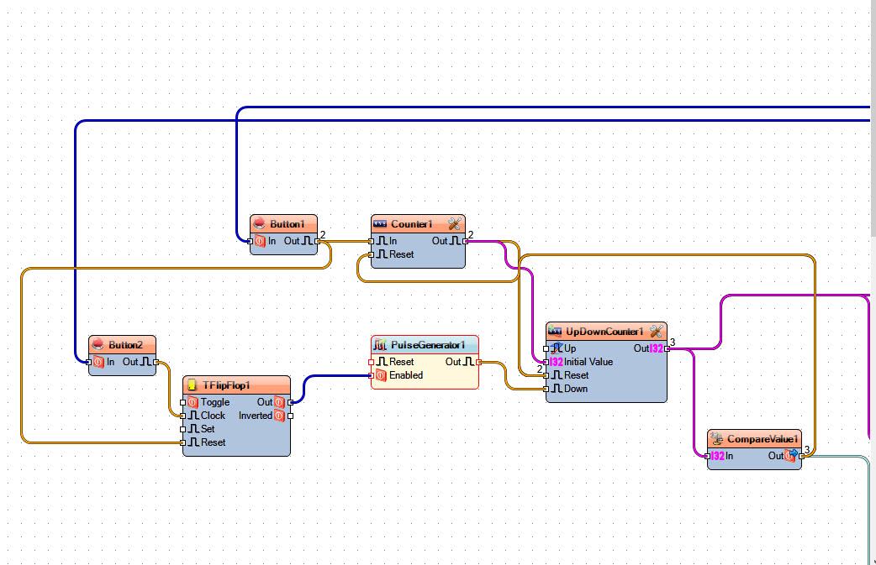Click TFlipFlop1 Toggle input pin
Screen dimensions: 876x565
183,402
